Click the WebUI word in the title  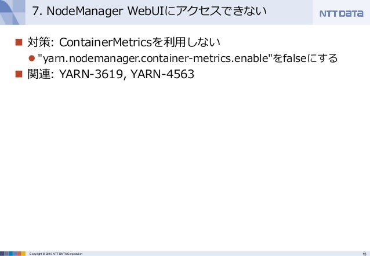click(x=146, y=11)
